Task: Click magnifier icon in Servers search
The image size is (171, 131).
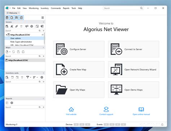Action: [x=40, y=31]
